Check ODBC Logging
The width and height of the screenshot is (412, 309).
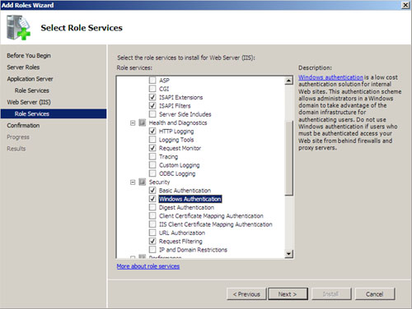(x=152, y=173)
